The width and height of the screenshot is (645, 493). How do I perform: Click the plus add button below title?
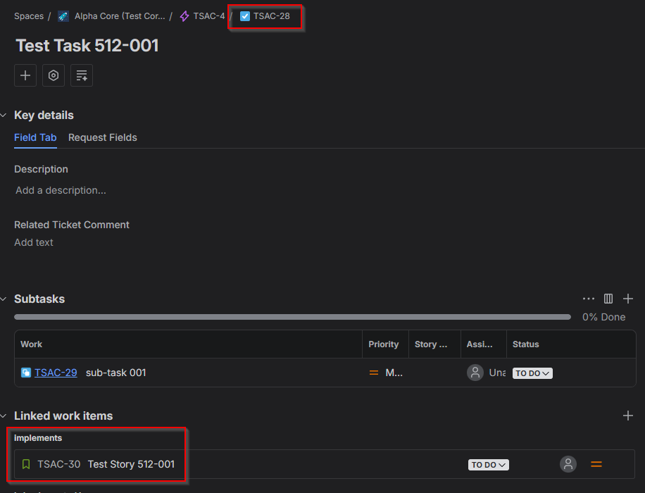click(x=25, y=75)
